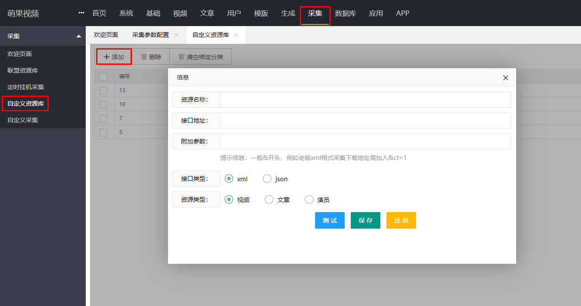Open the 基础 top menu
581x306 pixels.
[153, 13]
